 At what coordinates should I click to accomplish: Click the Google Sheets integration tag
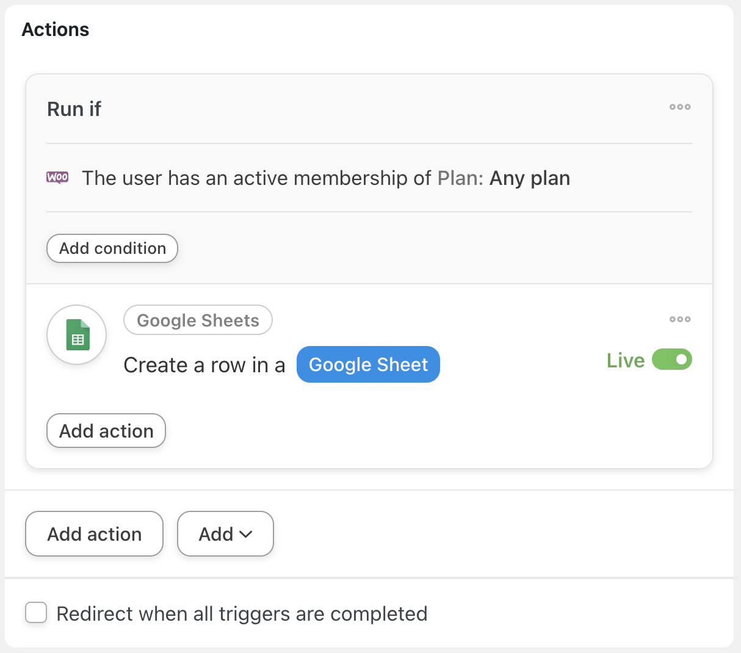click(198, 320)
